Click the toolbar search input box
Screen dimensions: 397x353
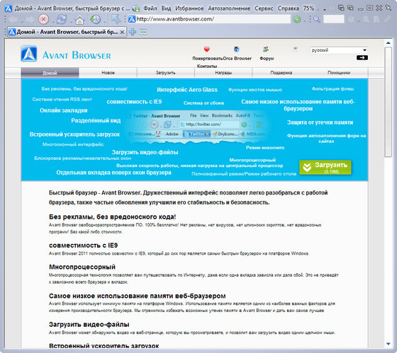[334, 19]
